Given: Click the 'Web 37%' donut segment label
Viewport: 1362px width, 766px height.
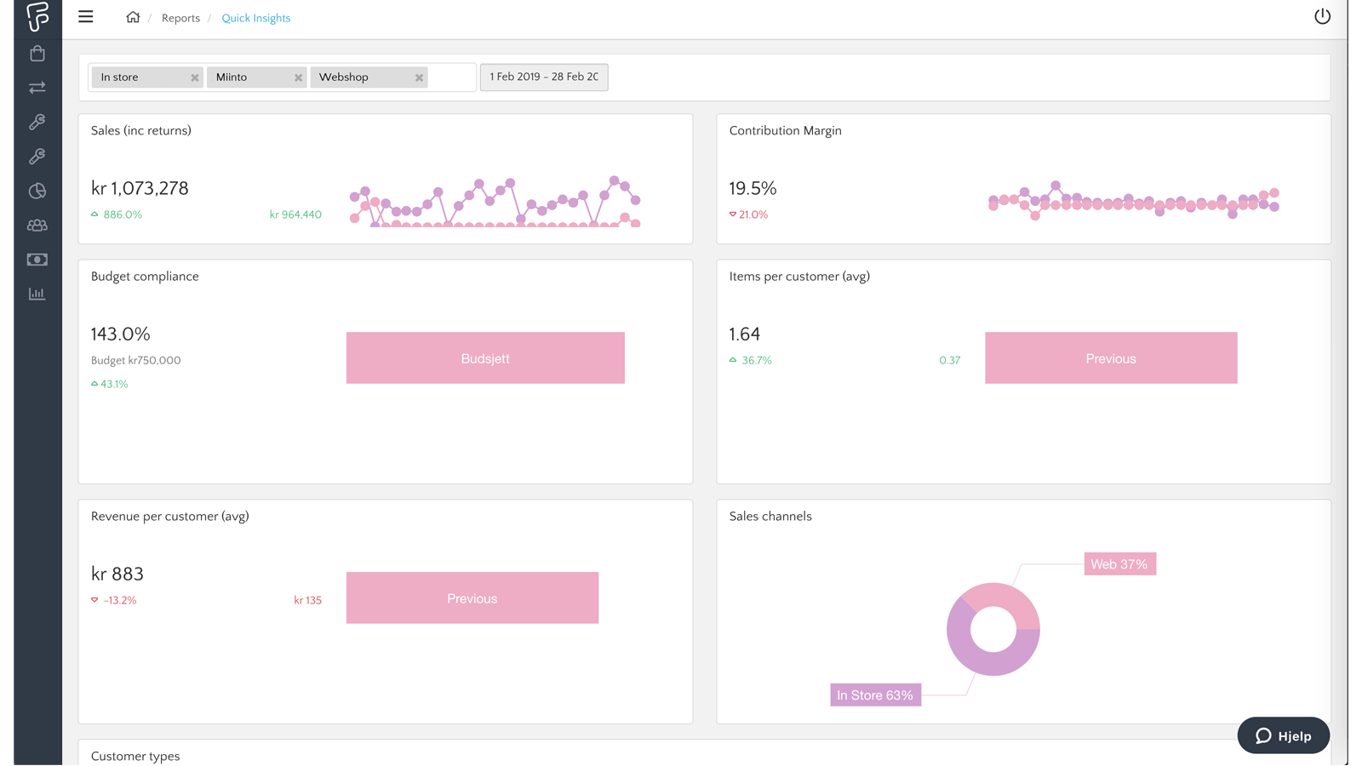Looking at the screenshot, I should click(x=1119, y=563).
